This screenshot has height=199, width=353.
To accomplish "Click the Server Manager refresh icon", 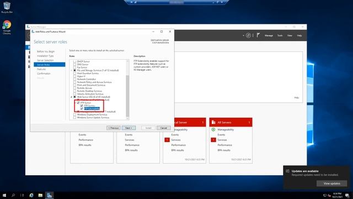I will pyautogui.click(x=248, y=35).
